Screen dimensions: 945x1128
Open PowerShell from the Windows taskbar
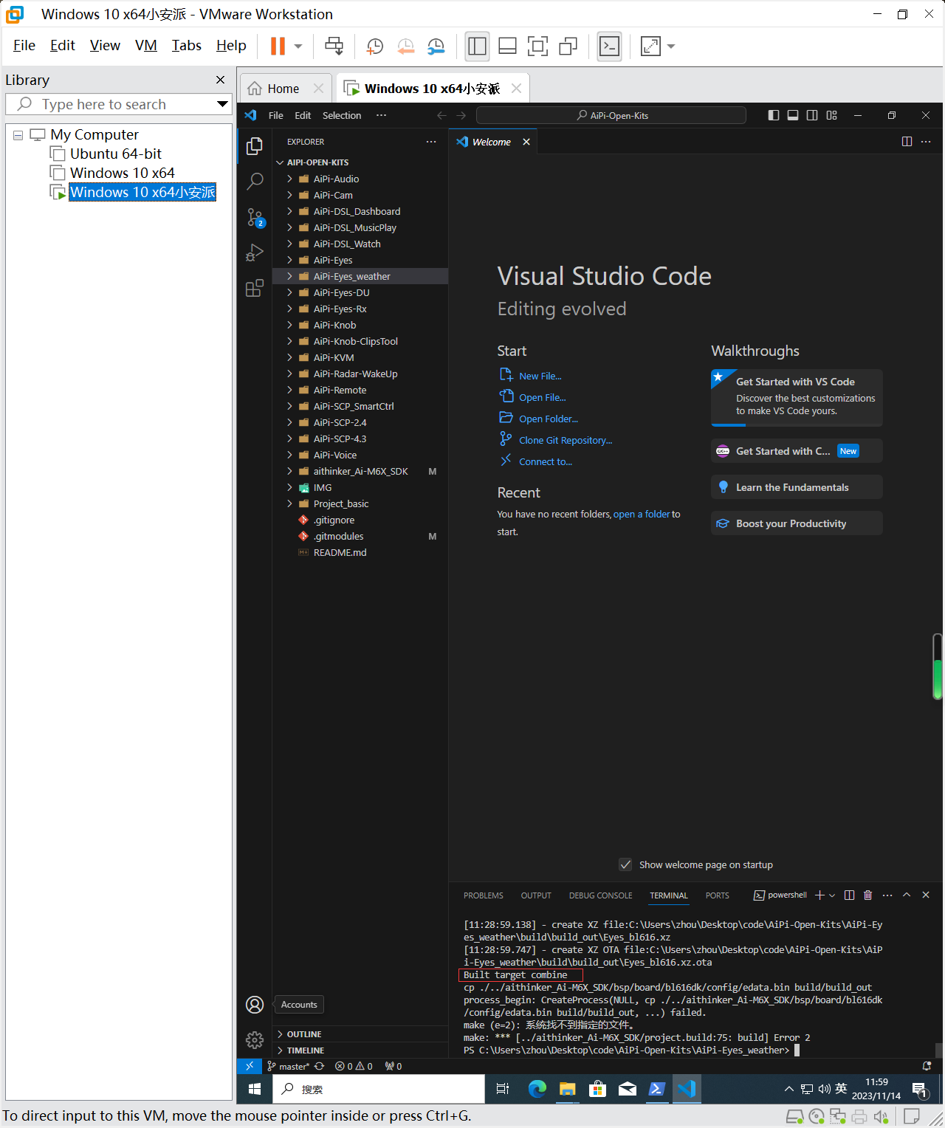coord(656,1089)
